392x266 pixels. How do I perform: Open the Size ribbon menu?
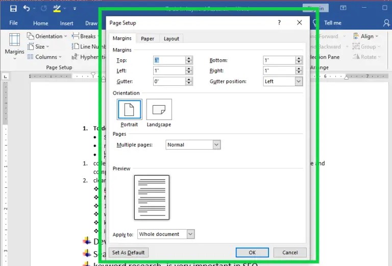[x=38, y=46]
